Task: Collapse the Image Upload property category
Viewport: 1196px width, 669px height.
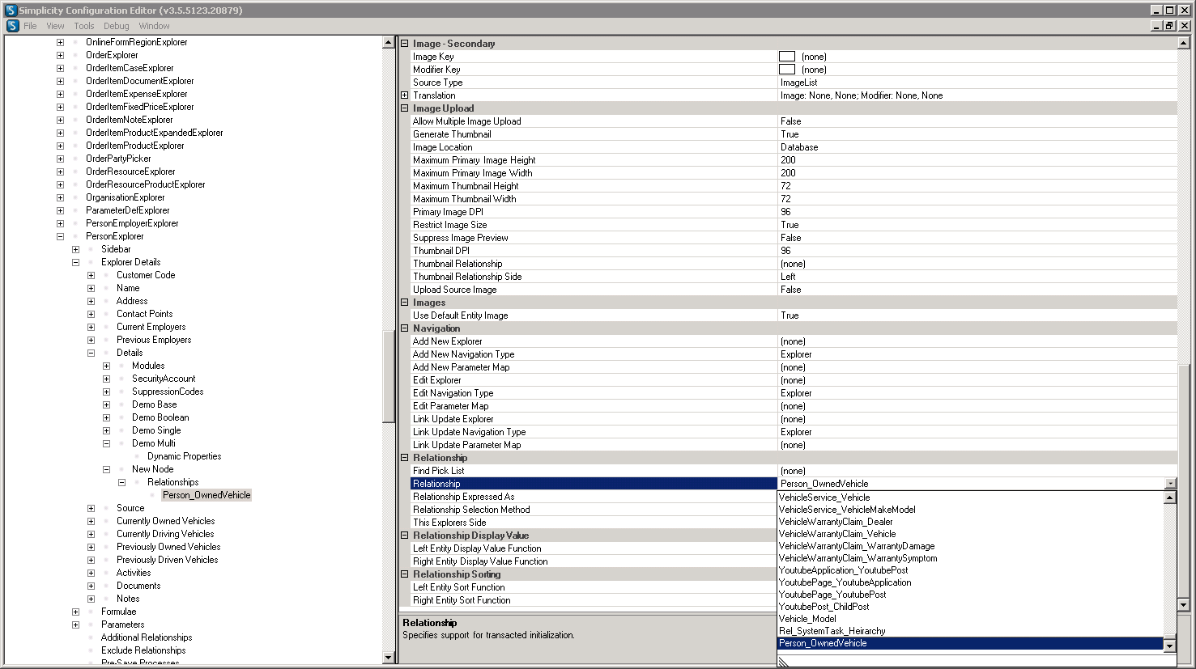Action: 405,108
